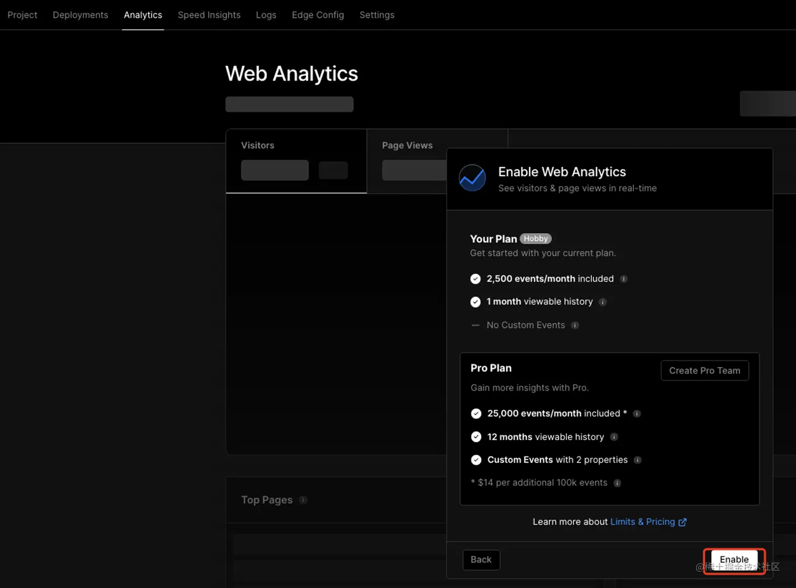
Task: Click checkmark icon beside Custom Events with 2 properties
Action: click(x=476, y=460)
